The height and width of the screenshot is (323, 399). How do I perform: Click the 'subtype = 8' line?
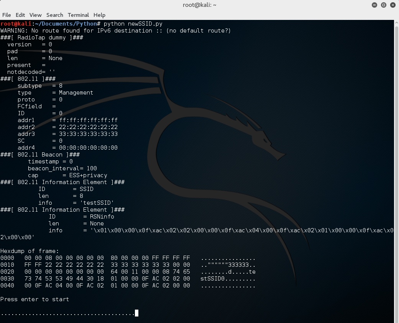40,86
